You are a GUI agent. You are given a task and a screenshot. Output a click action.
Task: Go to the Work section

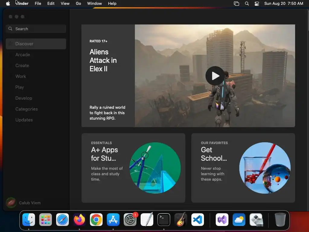[21, 76]
